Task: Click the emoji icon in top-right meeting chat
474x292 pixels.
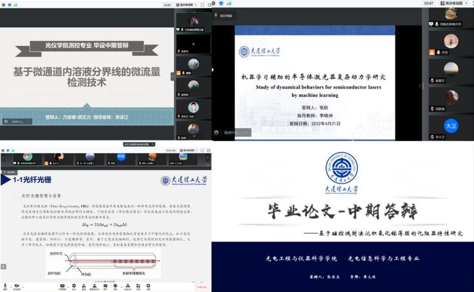Action: click(216, 133)
